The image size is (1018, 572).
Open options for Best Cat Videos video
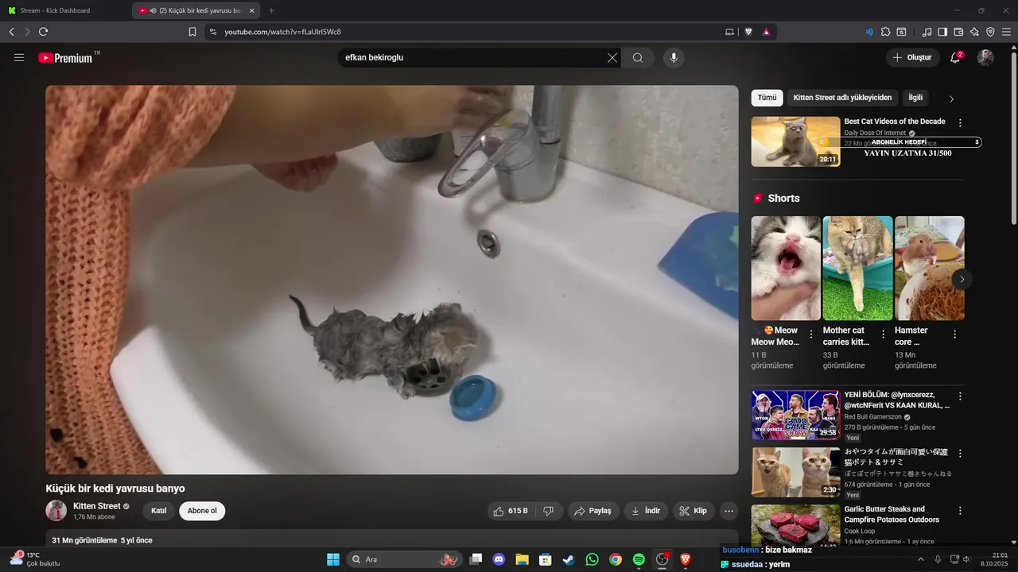(960, 123)
